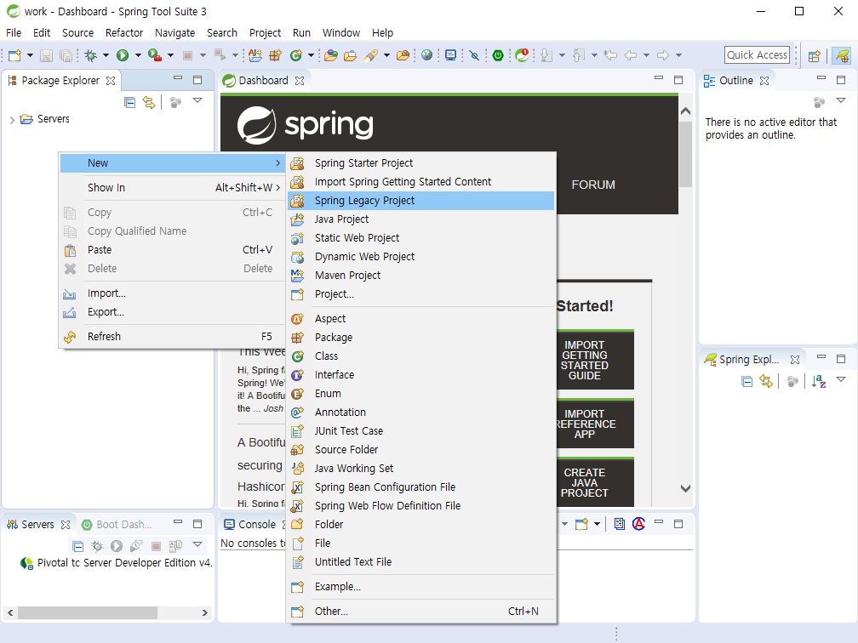858x643 pixels.
Task: Open the Navigate menu
Action: tap(175, 33)
